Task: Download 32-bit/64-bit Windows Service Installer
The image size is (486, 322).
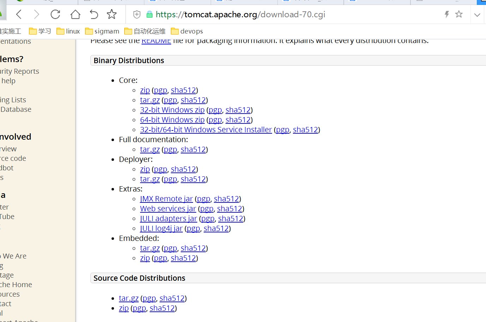Action: coord(206,130)
